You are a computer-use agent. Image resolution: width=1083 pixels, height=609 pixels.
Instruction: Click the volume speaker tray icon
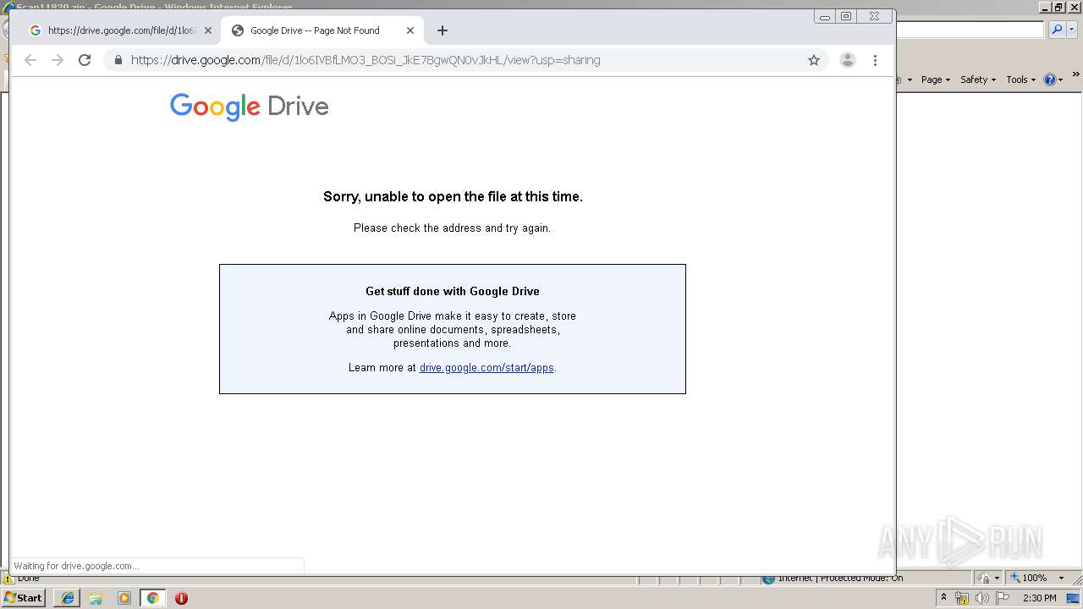pyautogui.click(x=982, y=598)
